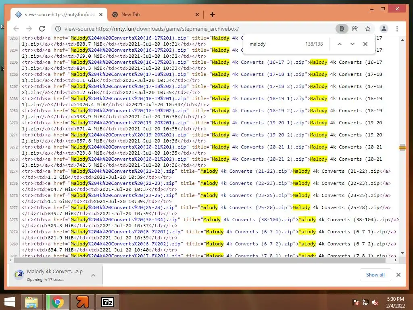Open href link Malody 4k Converts (18-19 2).zip
The height and width of the screenshot is (310, 413).
point(129,111)
